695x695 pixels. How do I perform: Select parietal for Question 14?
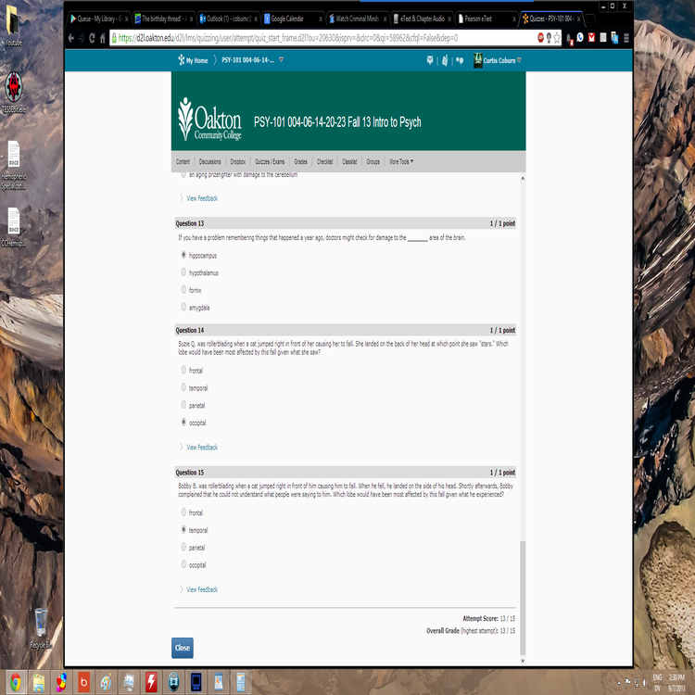click(183, 405)
